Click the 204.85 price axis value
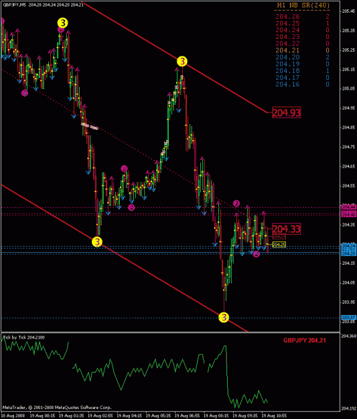This screenshot has width=357, height=419. (x=349, y=127)
